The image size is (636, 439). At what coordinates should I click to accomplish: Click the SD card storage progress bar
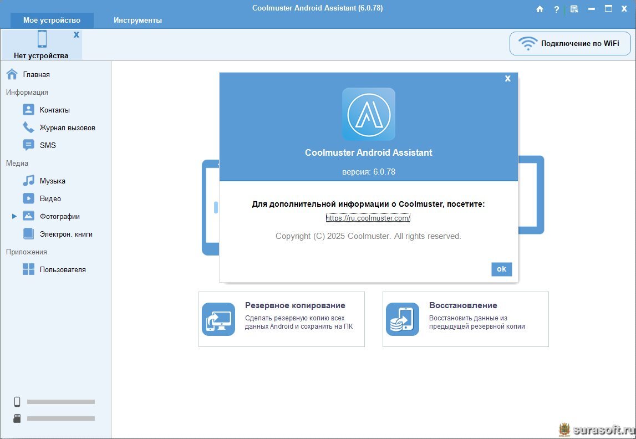[x=61, y=418]
